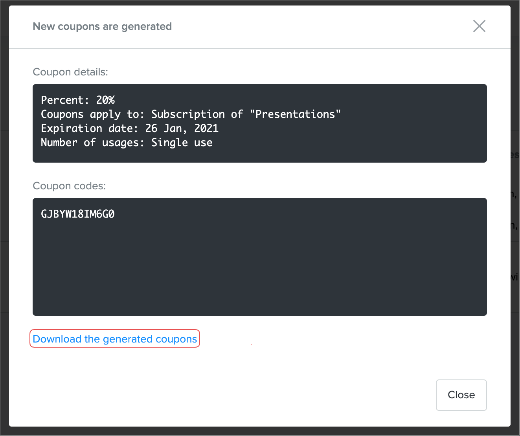The image size is (520, 436).
Task: Click the "Single use" value text
Action: [x=182, y=143]
